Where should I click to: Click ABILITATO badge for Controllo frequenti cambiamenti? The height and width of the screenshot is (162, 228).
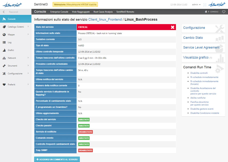pyautogui.click(x=84, y=144)
